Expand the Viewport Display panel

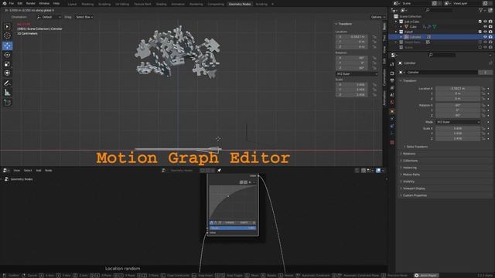point(414,188)
